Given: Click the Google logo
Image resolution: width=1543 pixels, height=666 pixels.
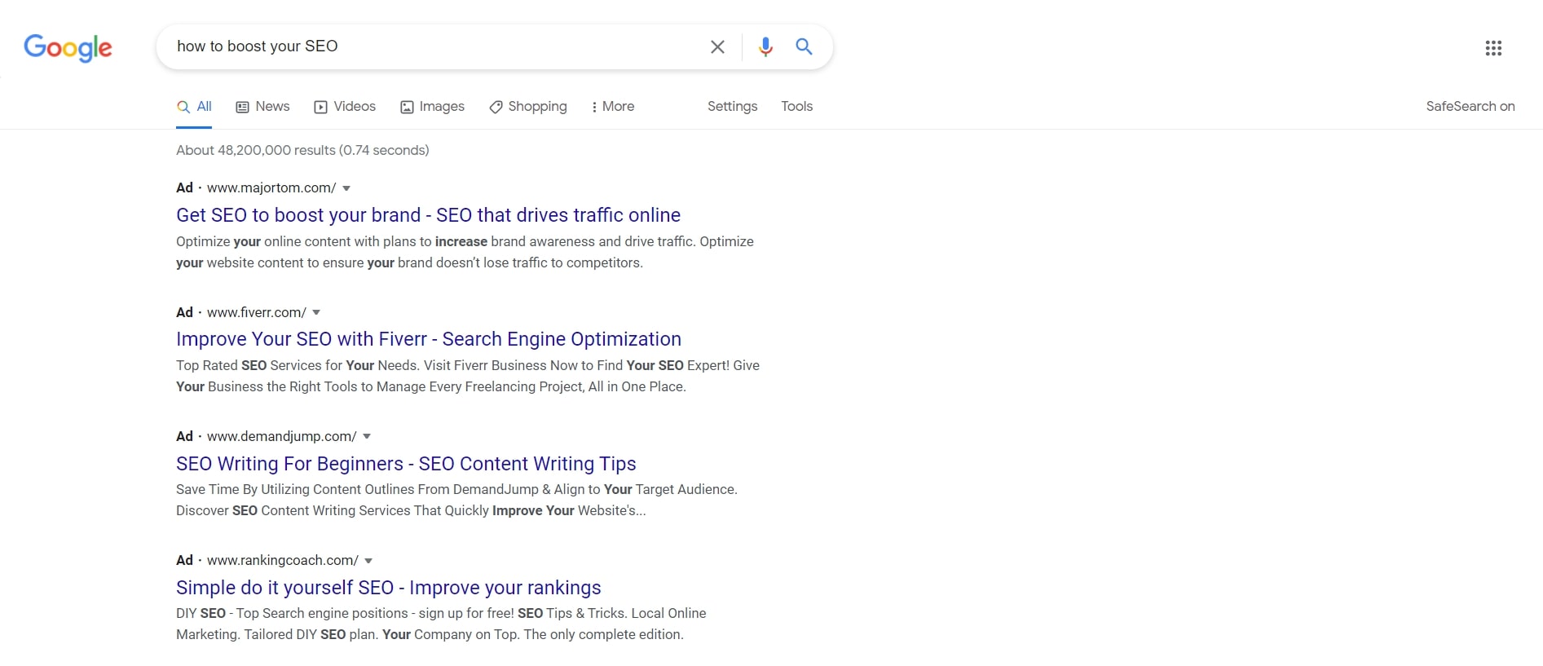Looking at the screenshot, I should [x=68, y=48].
